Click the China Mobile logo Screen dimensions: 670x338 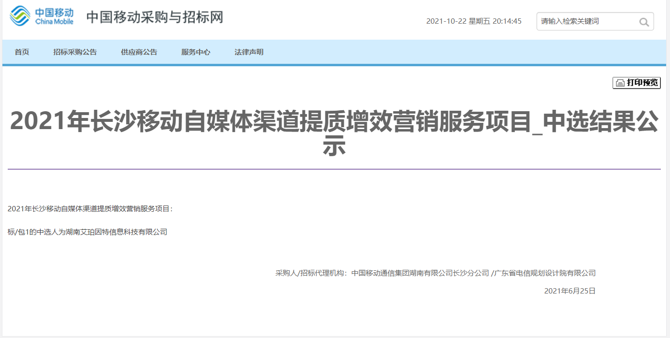coord(42,16)
